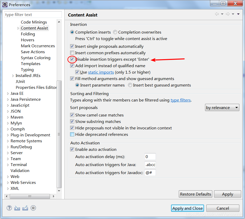Click the Export preferences icon
This screenshot has height=219, width=245.
25,208
